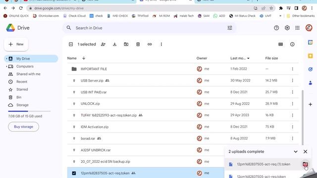Switch to grid layout view
The height and width of the screenshot is (178, 317).
coord(281,44)
